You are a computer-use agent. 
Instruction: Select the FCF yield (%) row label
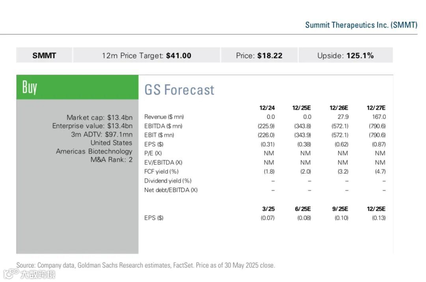[161, 172]
